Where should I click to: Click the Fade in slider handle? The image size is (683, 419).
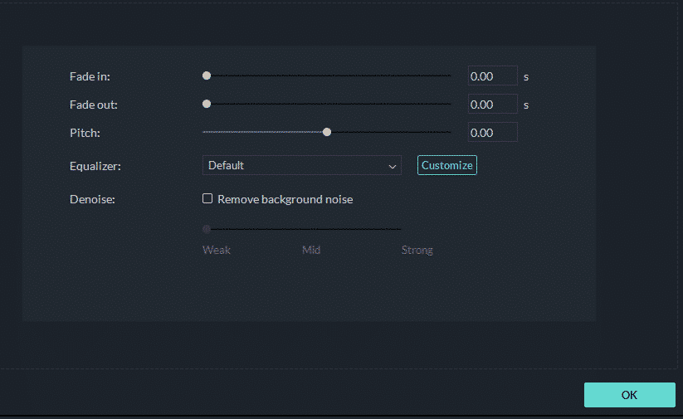tap(207, 76)
